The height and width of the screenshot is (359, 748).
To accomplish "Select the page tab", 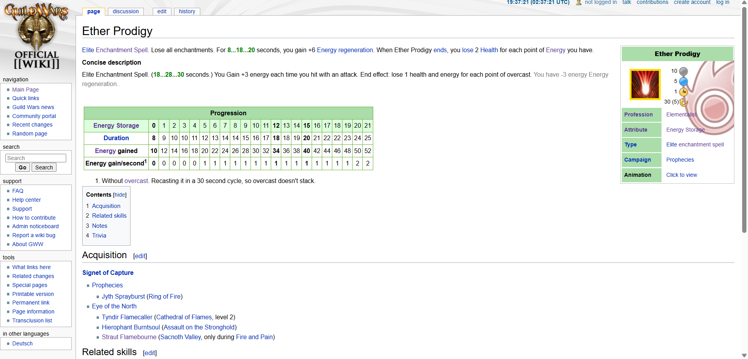I will (x=93, y=11).
